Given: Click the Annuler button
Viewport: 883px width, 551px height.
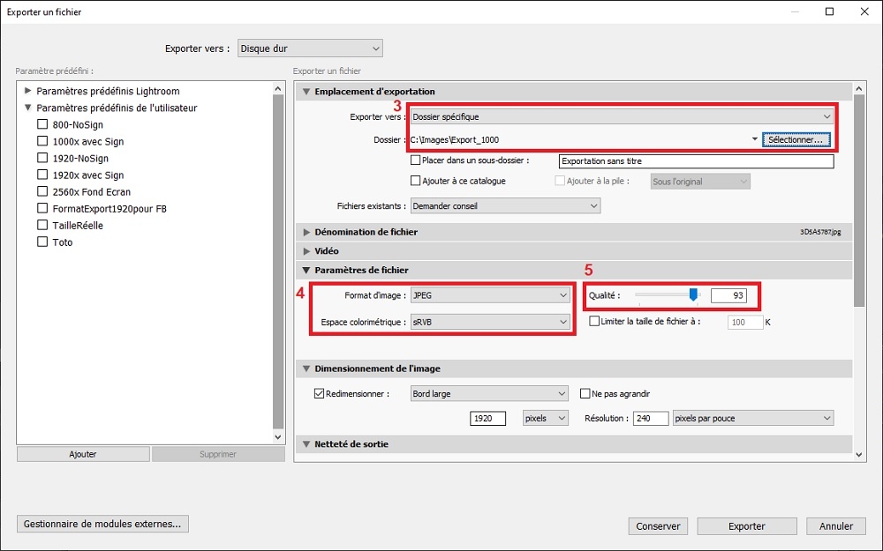Looking at the screenshot, I should point(835,526).
